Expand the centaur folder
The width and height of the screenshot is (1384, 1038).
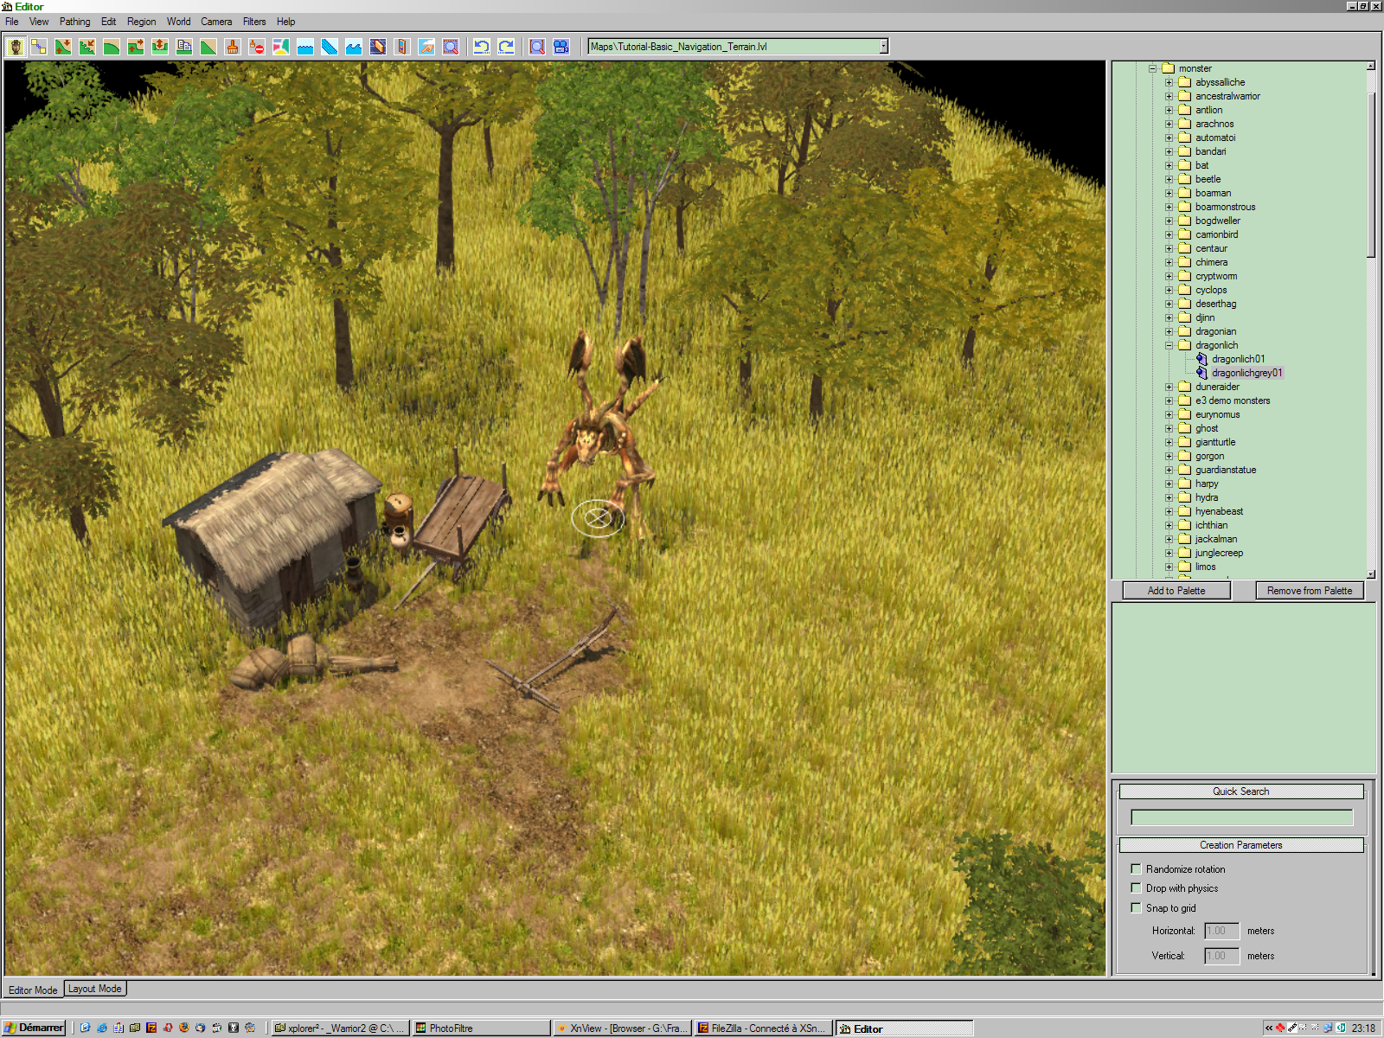tap(1169, 248)
